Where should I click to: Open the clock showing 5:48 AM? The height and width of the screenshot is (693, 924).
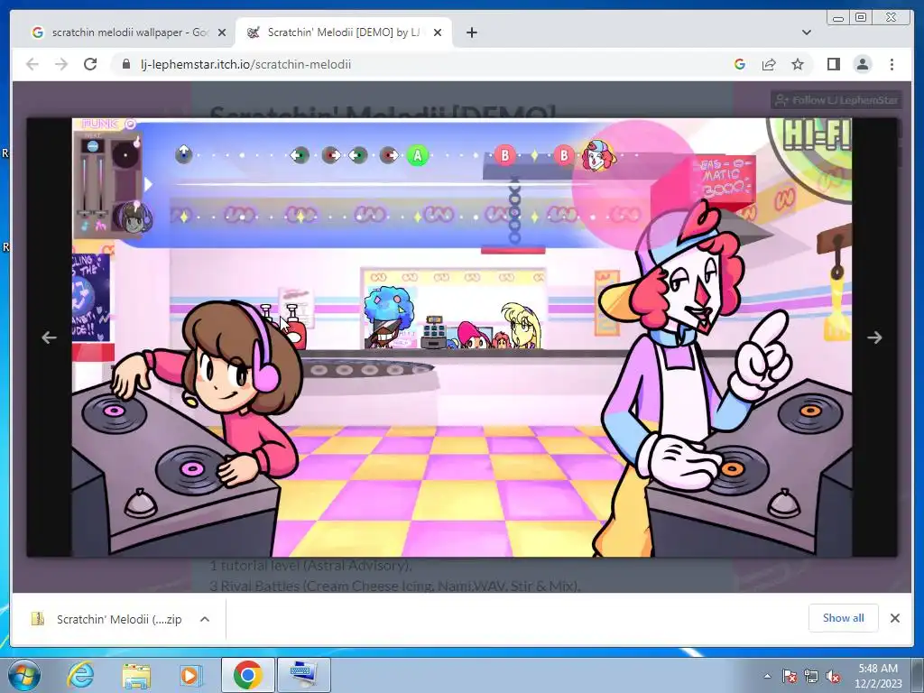click(878, 675)
